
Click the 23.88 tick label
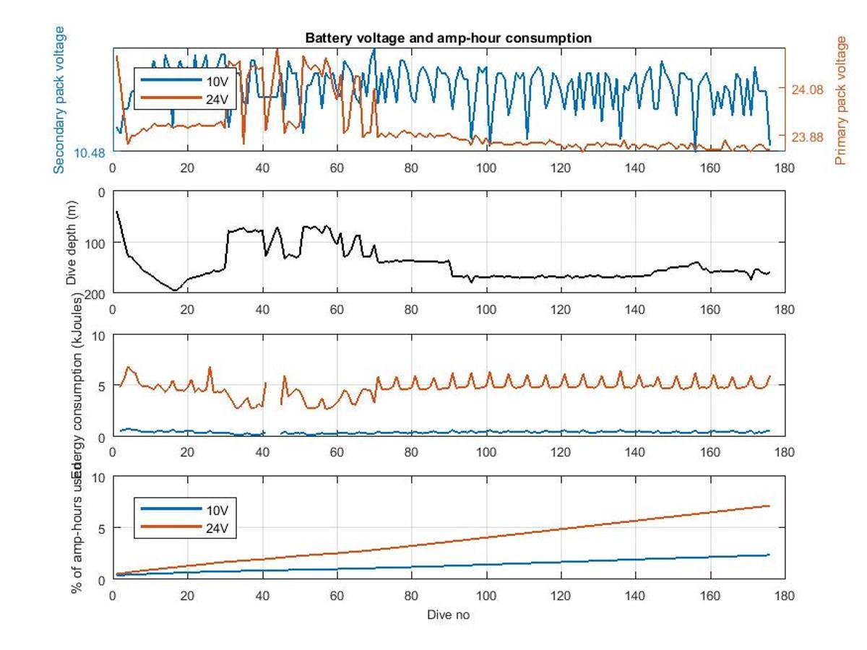point(806,137)
